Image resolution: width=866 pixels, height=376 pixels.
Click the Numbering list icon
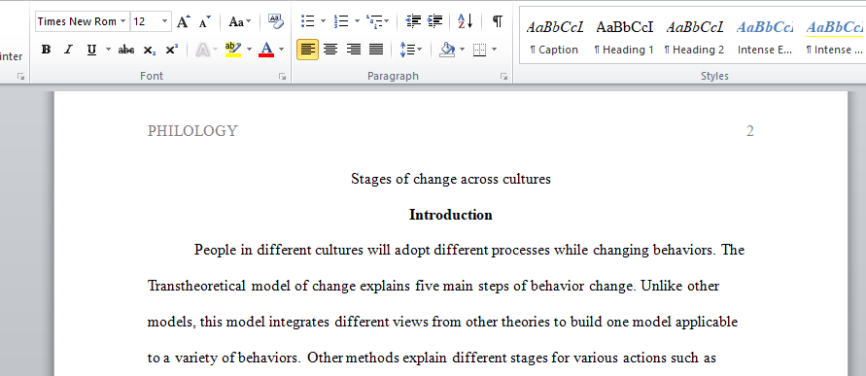pos(341,21)
